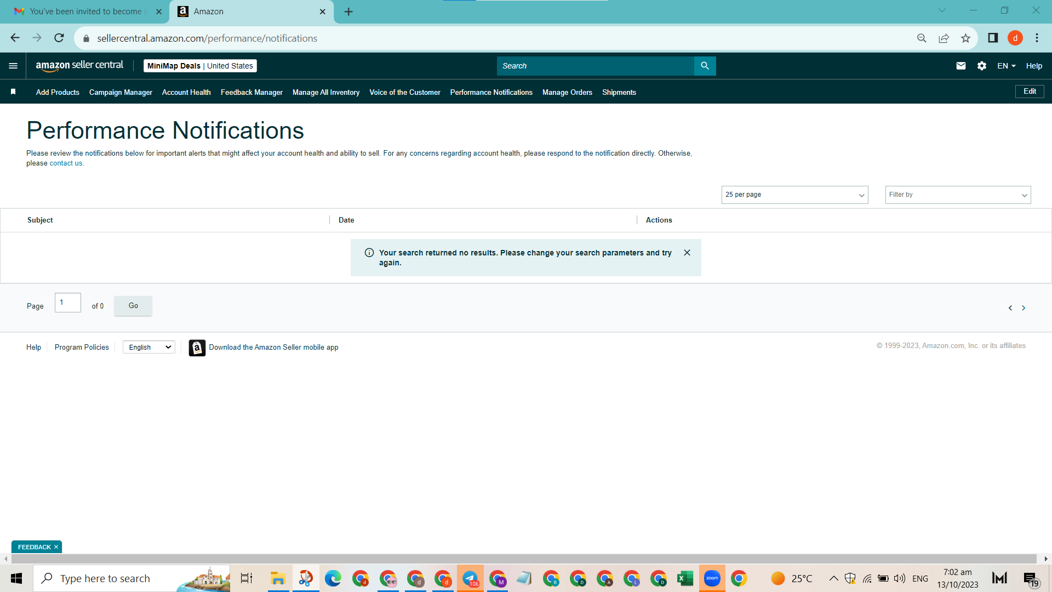Click the MiniMap Deals account switcher
1052x592 pixels.
point(200,66)
